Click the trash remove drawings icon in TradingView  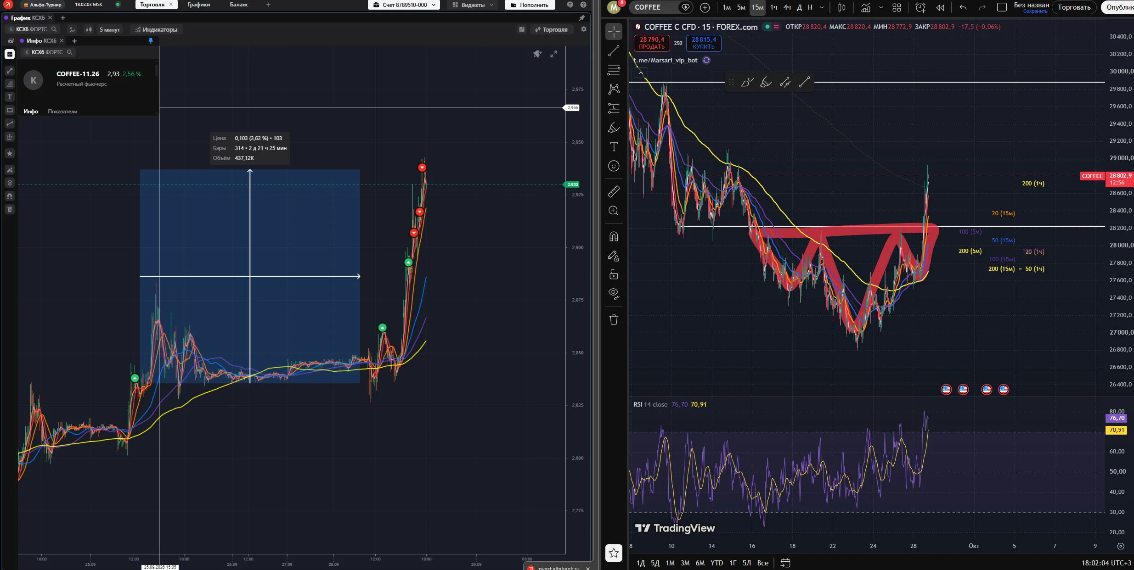point(614,319)
